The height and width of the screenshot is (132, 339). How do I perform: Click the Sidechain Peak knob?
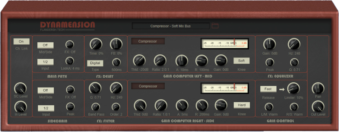click(x=70, y=106)
